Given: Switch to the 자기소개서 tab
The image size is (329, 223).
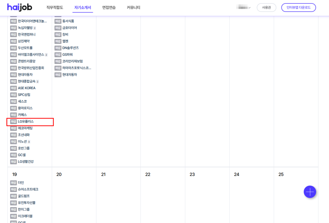Looking at the screenshot, I should 82,7.
